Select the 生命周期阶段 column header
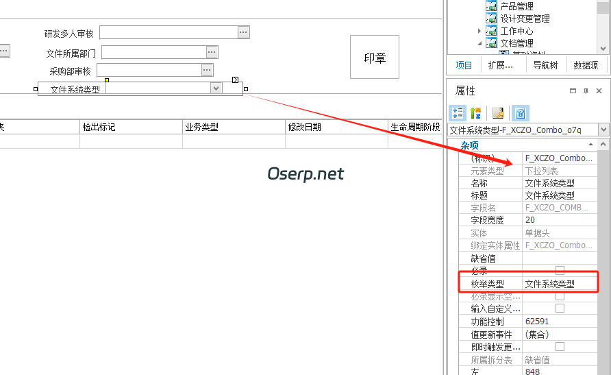The width and height of the screenshot is (611, 375). coord(415,127)
